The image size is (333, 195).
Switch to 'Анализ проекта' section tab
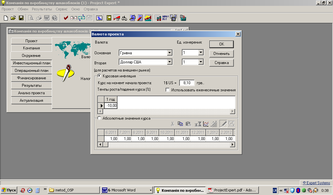32,93
